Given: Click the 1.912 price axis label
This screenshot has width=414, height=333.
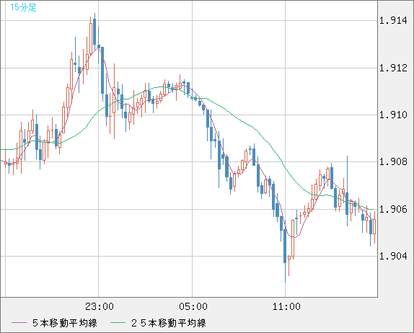Looking at the screenshot, I should (x=393, y=68).
